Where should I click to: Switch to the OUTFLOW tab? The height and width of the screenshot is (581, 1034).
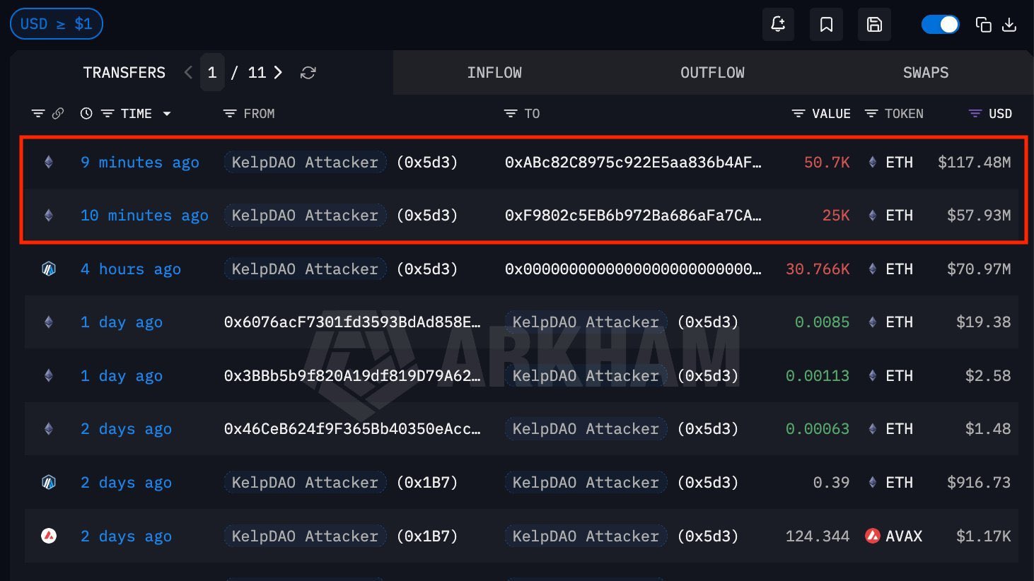point(712,73)
